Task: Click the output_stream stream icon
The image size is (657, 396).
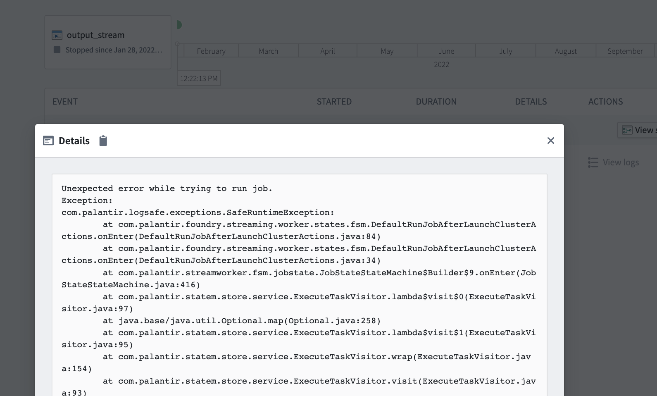Action: pos(57,36)
